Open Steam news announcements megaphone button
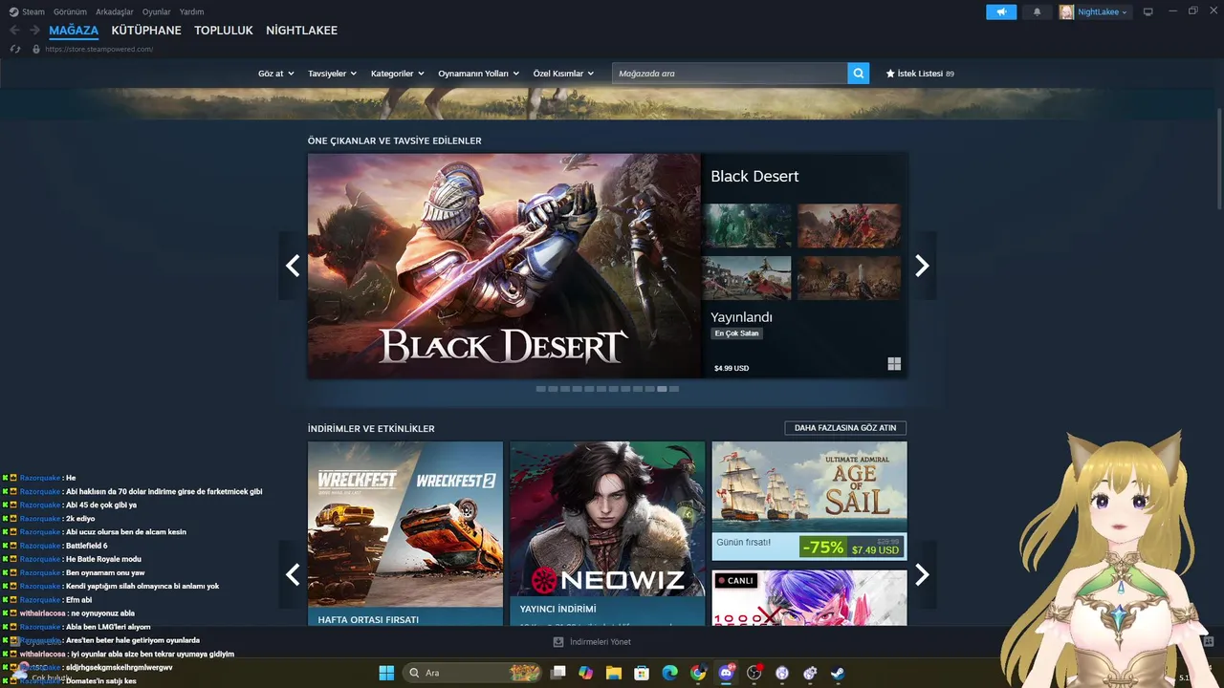Screen dimensions: 1224x688 (x=1001, y=12)
